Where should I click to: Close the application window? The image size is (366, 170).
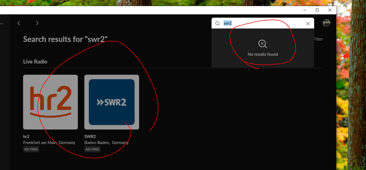click(330, 10)
